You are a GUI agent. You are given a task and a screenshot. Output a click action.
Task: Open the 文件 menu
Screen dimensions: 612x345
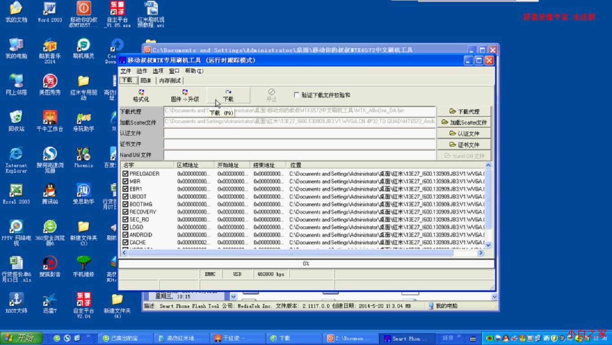coord(126,71)
